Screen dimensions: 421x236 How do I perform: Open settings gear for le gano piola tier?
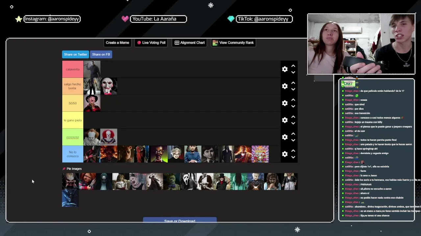pos(285,120)
